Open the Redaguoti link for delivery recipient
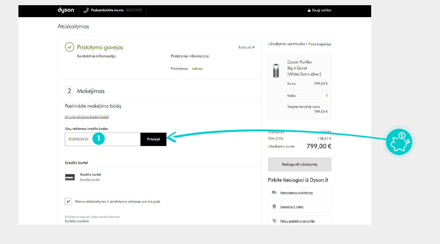 tap(245, 47)
